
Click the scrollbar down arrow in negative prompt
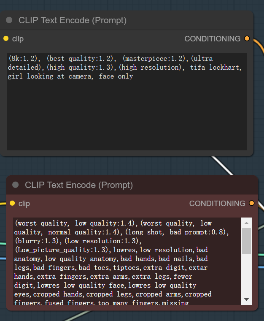coord(246,299)
